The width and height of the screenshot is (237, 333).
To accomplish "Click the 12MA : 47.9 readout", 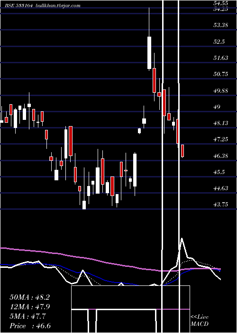I will 29,307.
